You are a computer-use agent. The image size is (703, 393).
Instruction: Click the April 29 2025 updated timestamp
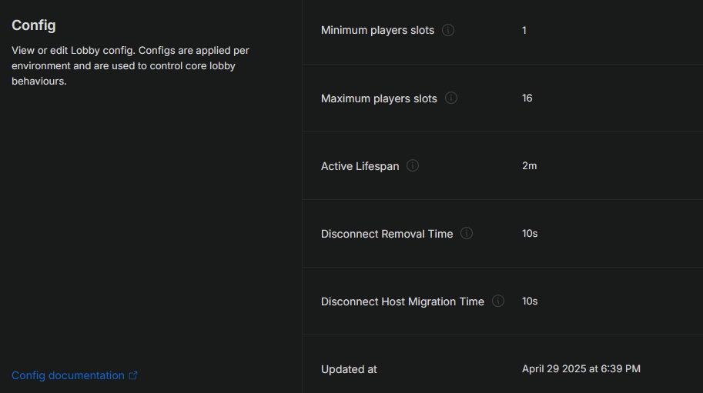(x=581, y=369)
